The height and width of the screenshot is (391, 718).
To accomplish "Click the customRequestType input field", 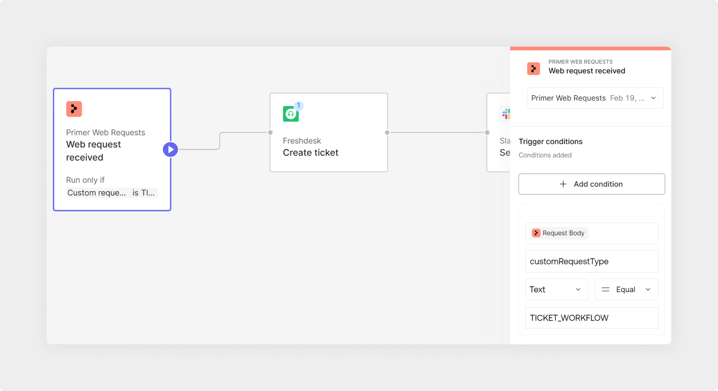I will point(592,261).
